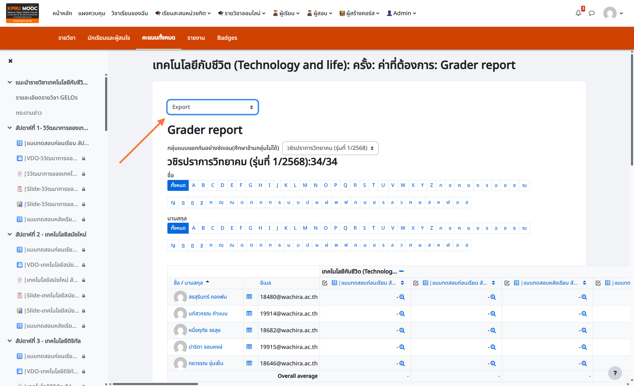The width and height of the screenshot is (634, 386).
Task: Click the sort ascending arrow beside ชื่อ / นามสกุล
Action: pos(207,282)
